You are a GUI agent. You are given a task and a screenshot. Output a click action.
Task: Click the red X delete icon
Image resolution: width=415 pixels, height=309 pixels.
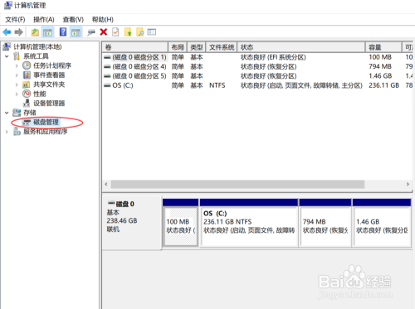click(104, 32)
